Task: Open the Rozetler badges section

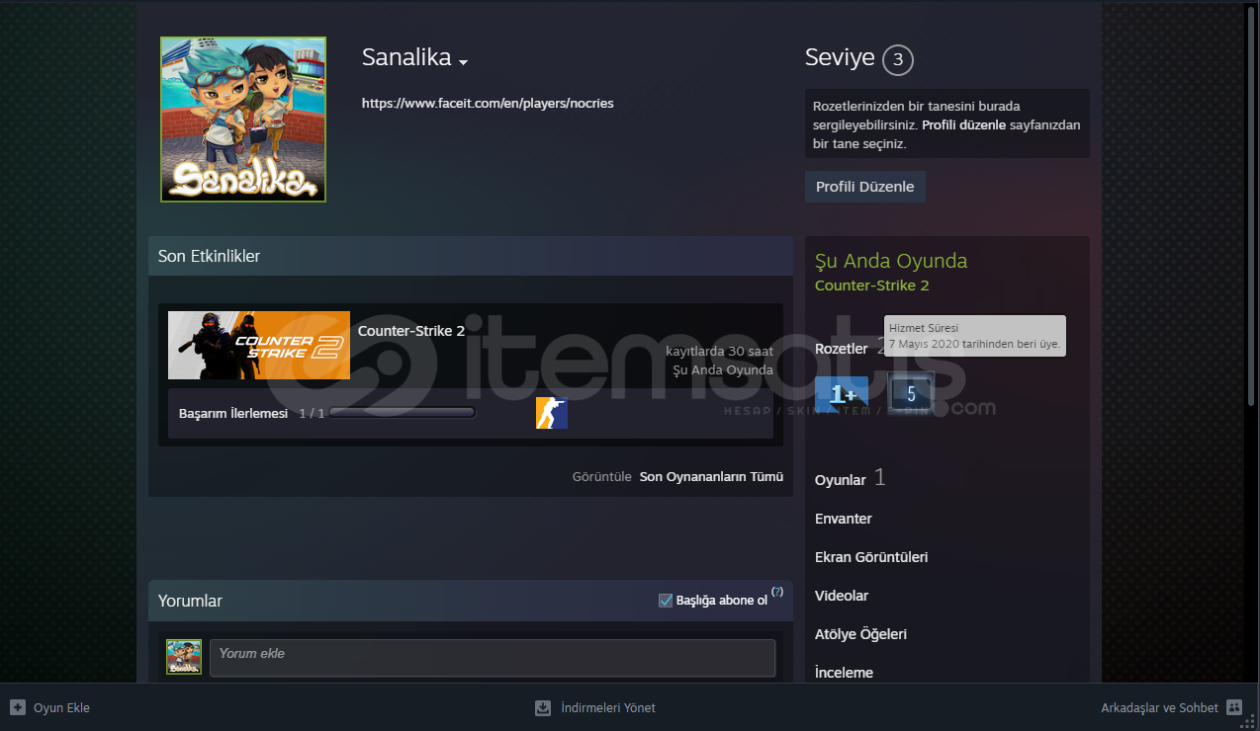Action: click(841, 349)
